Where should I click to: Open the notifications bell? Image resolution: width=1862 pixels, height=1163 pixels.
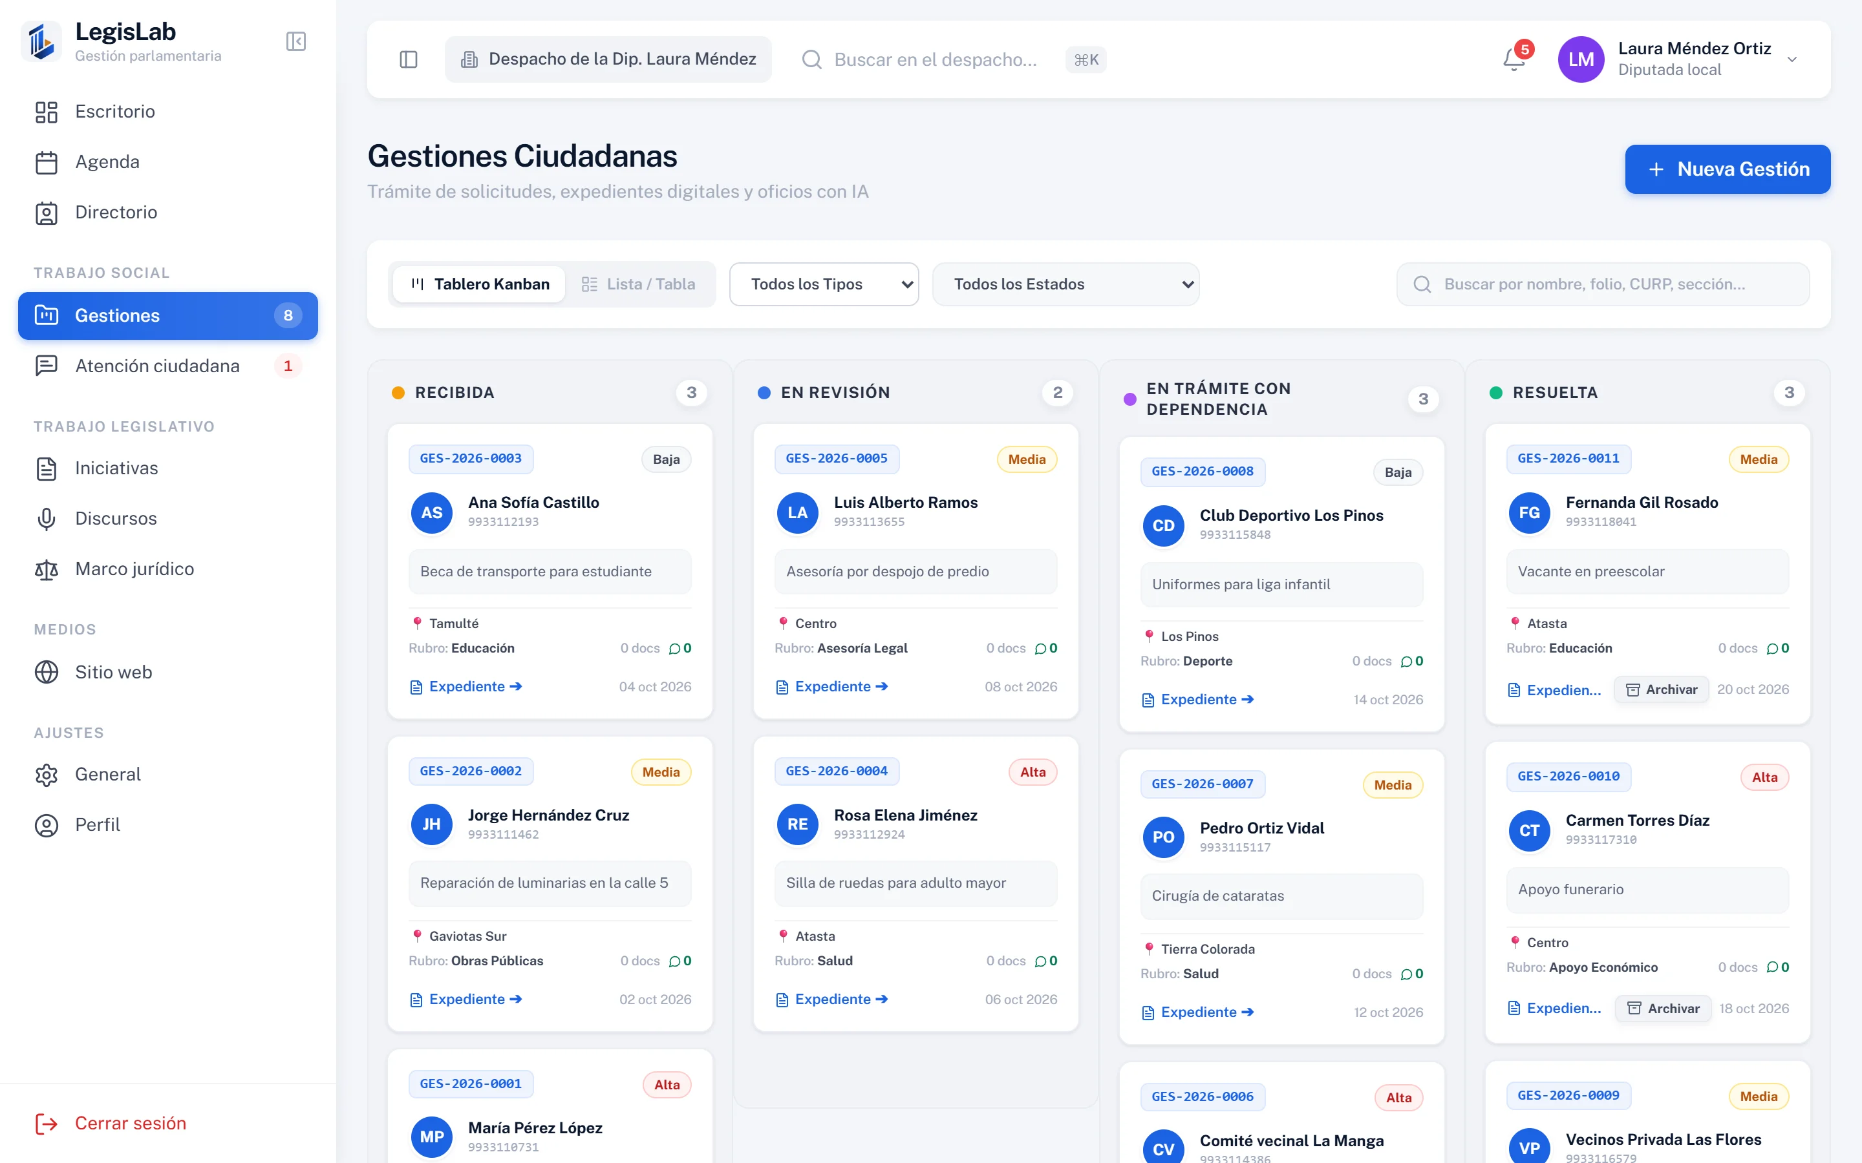[x=1514, y=59]
